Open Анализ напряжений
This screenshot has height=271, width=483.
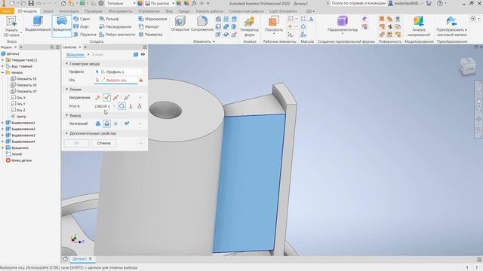pos(418,27)
